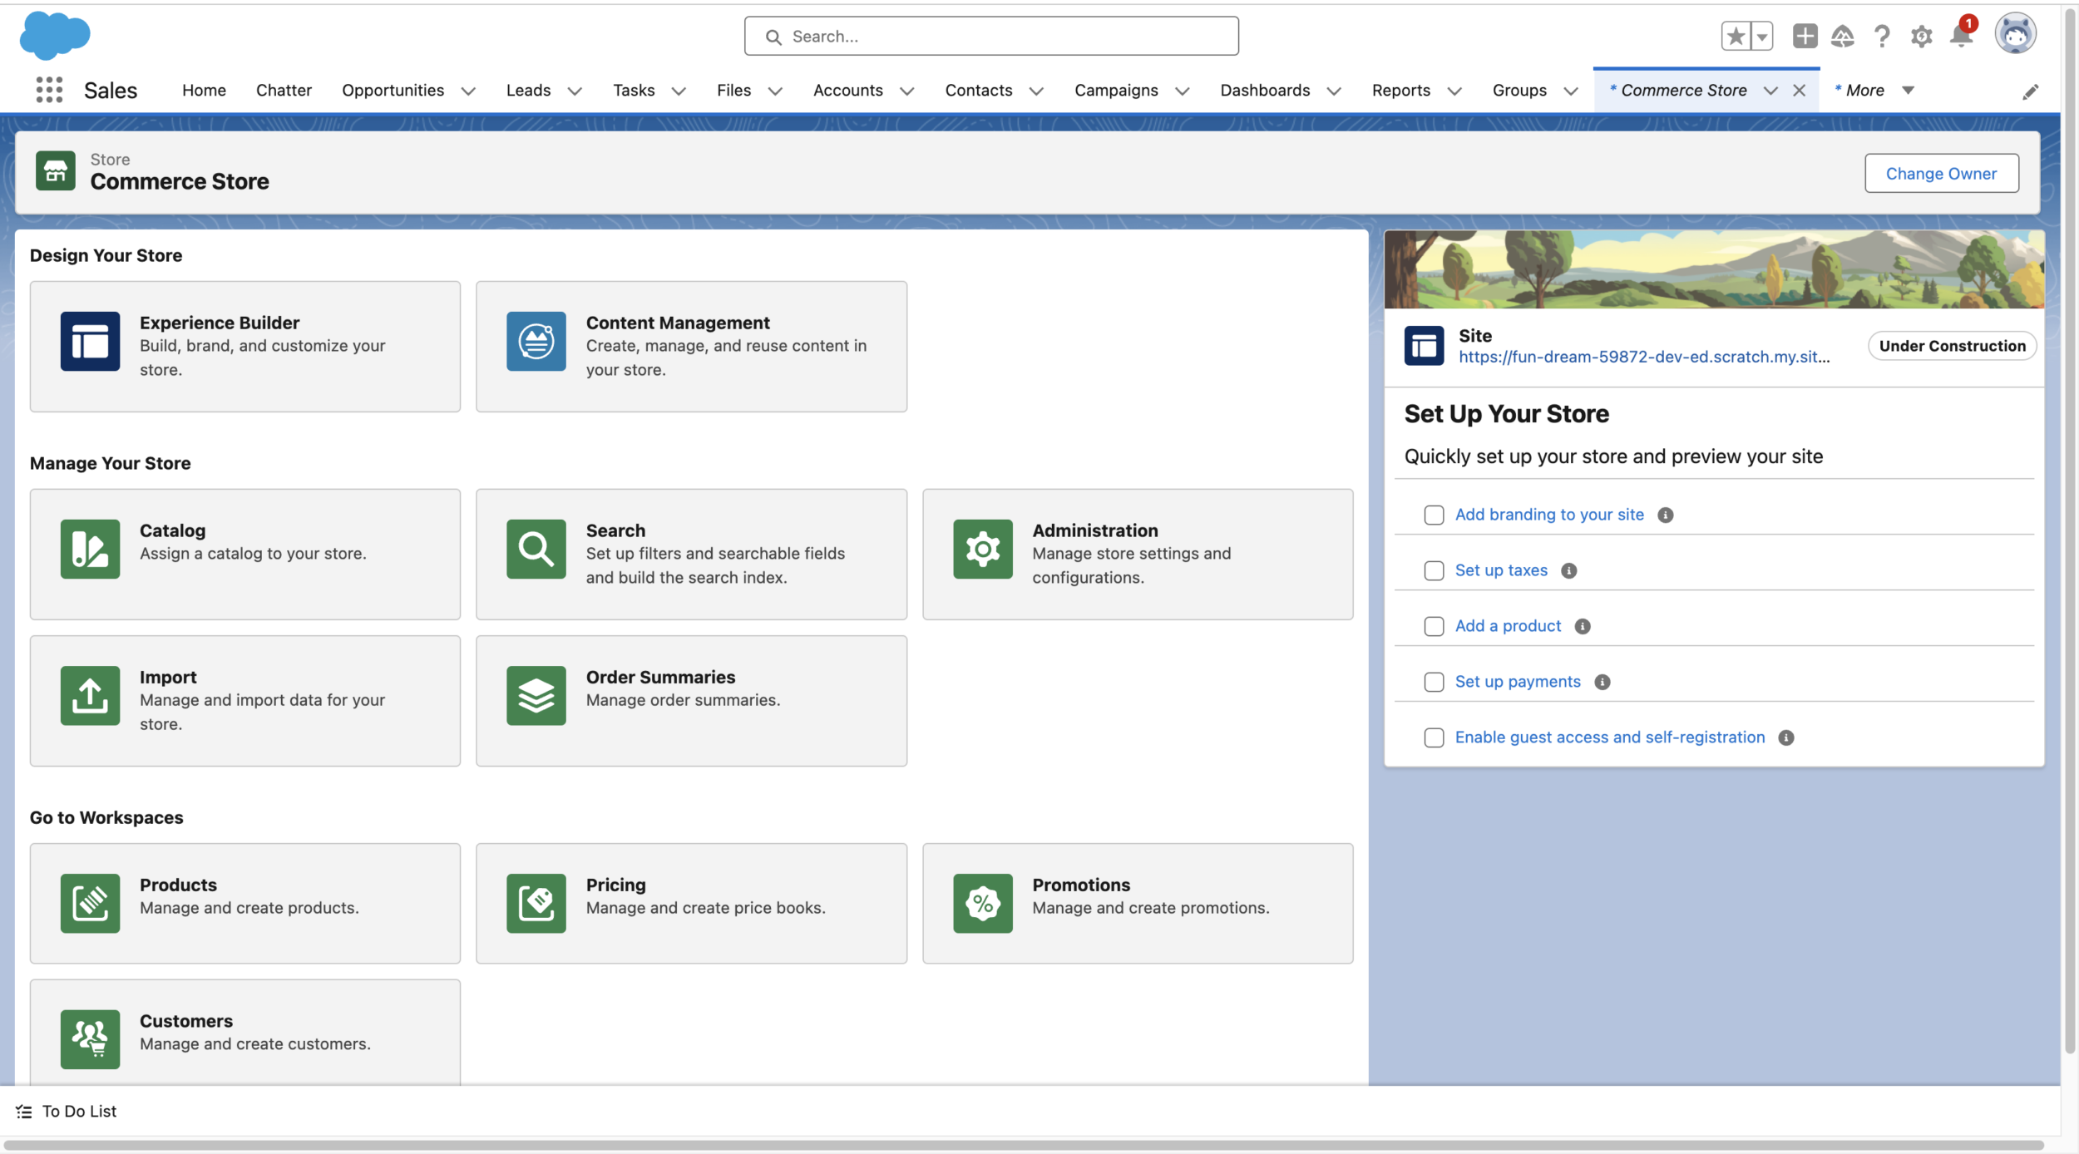Screen dimensions: 2079x1154
Task: Click in the global Search field
Action: coord(991,37)
